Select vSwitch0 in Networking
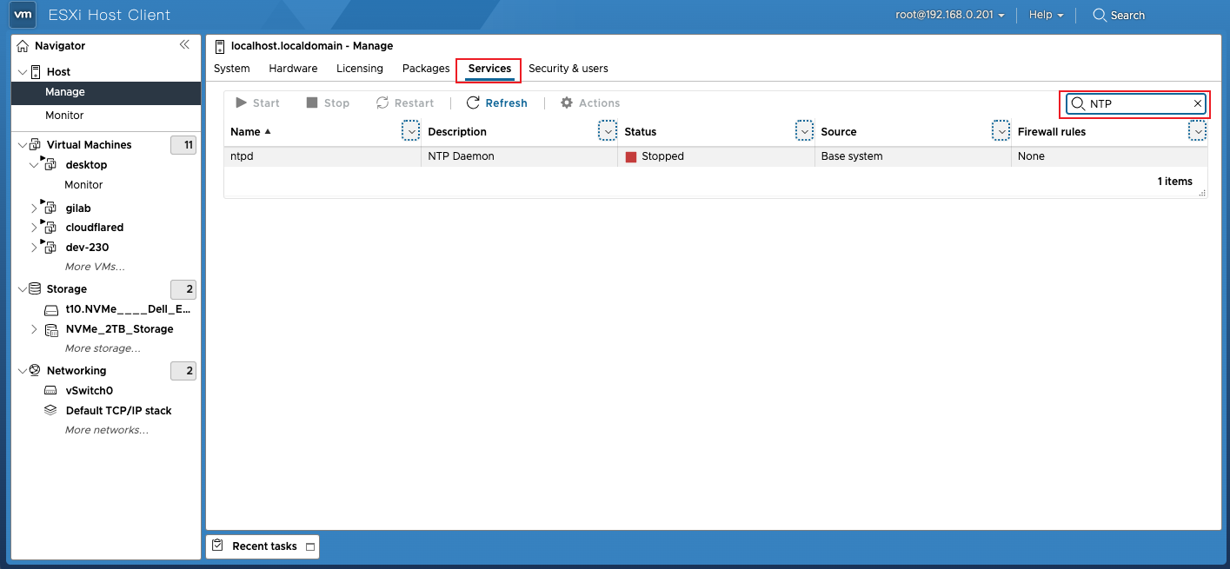This screenshot has width=1230, height=569. 89,391
